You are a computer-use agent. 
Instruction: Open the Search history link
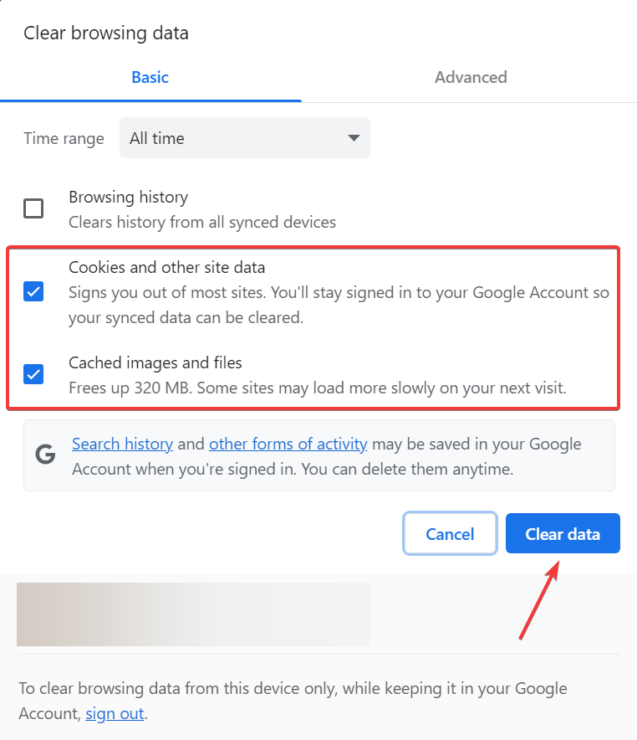click(x=123, y=445)
